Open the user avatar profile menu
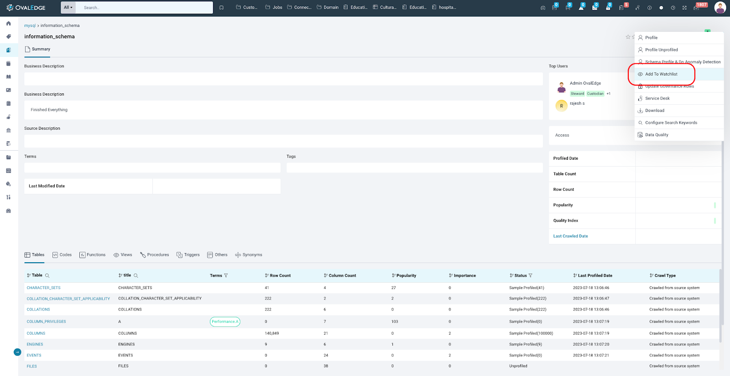Image resolution: width=730 pixels, height=376 pixels. 720,7
